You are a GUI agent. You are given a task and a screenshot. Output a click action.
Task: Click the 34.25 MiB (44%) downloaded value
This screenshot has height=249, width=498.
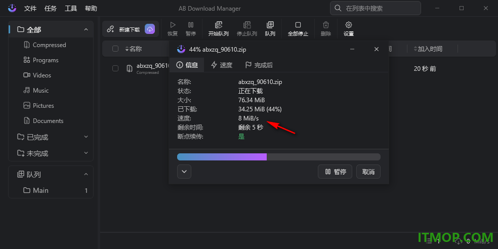coord(260,109)
